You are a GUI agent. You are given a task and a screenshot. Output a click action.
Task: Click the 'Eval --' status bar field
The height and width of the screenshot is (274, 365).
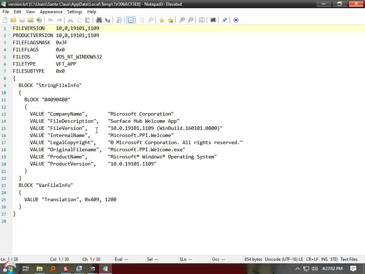click(x=129, y=259)
